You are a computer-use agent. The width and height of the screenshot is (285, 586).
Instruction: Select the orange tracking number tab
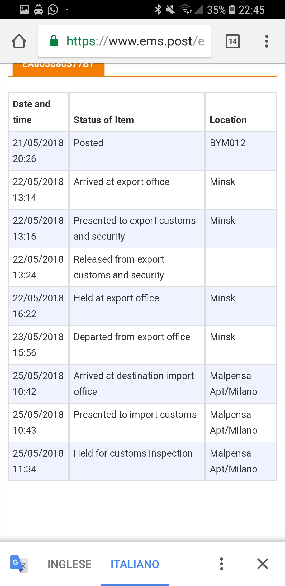click(x=58, y=69)
